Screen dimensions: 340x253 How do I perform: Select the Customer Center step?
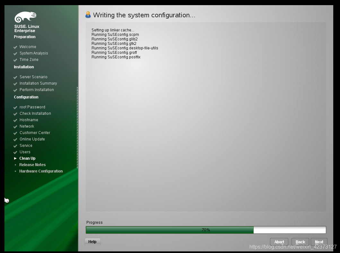click(x=35, y=132)
